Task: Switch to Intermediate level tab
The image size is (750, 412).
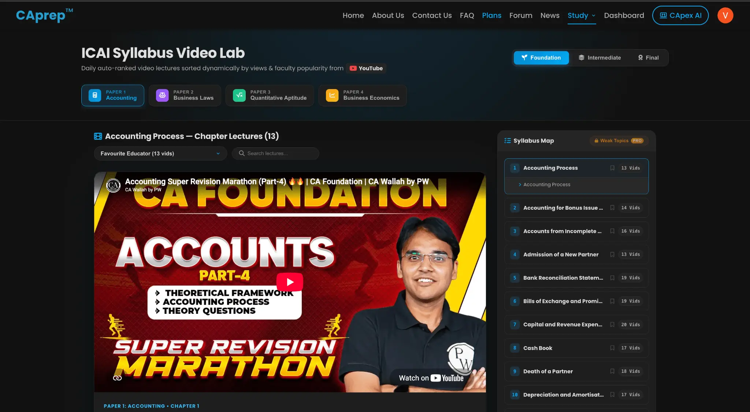Action: [599, 58]
